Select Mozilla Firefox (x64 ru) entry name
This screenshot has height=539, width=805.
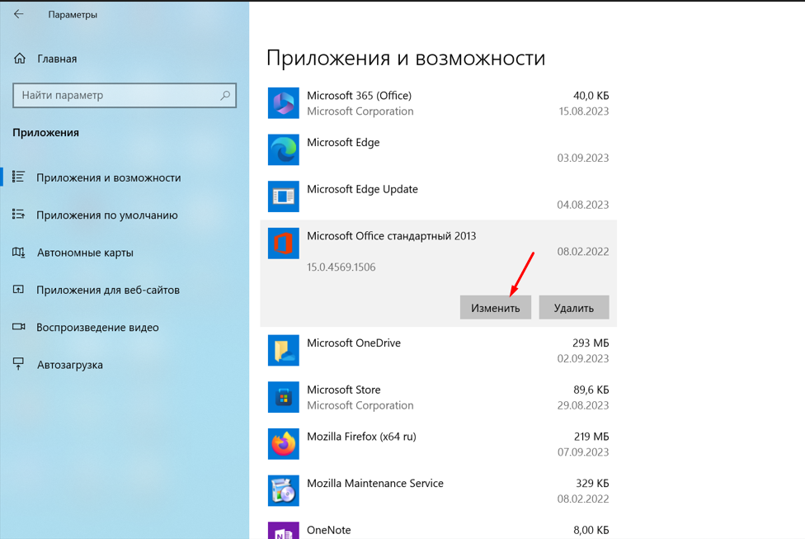pyautogui.click(x=361, y=437)
